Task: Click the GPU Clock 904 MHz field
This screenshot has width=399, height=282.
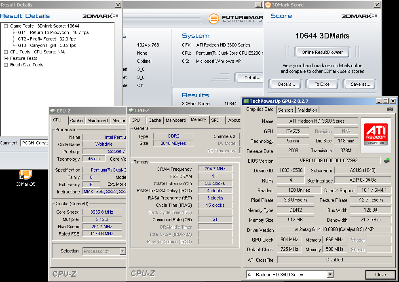Action: (289, 240)
